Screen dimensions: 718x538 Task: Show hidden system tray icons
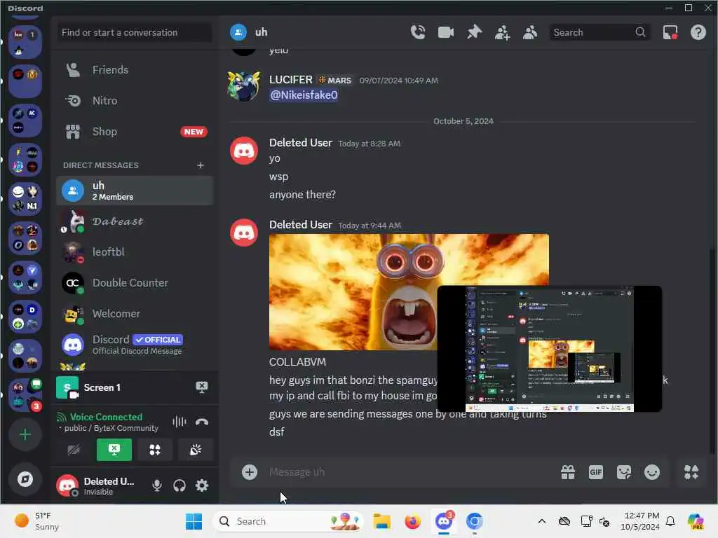(542, 521)
